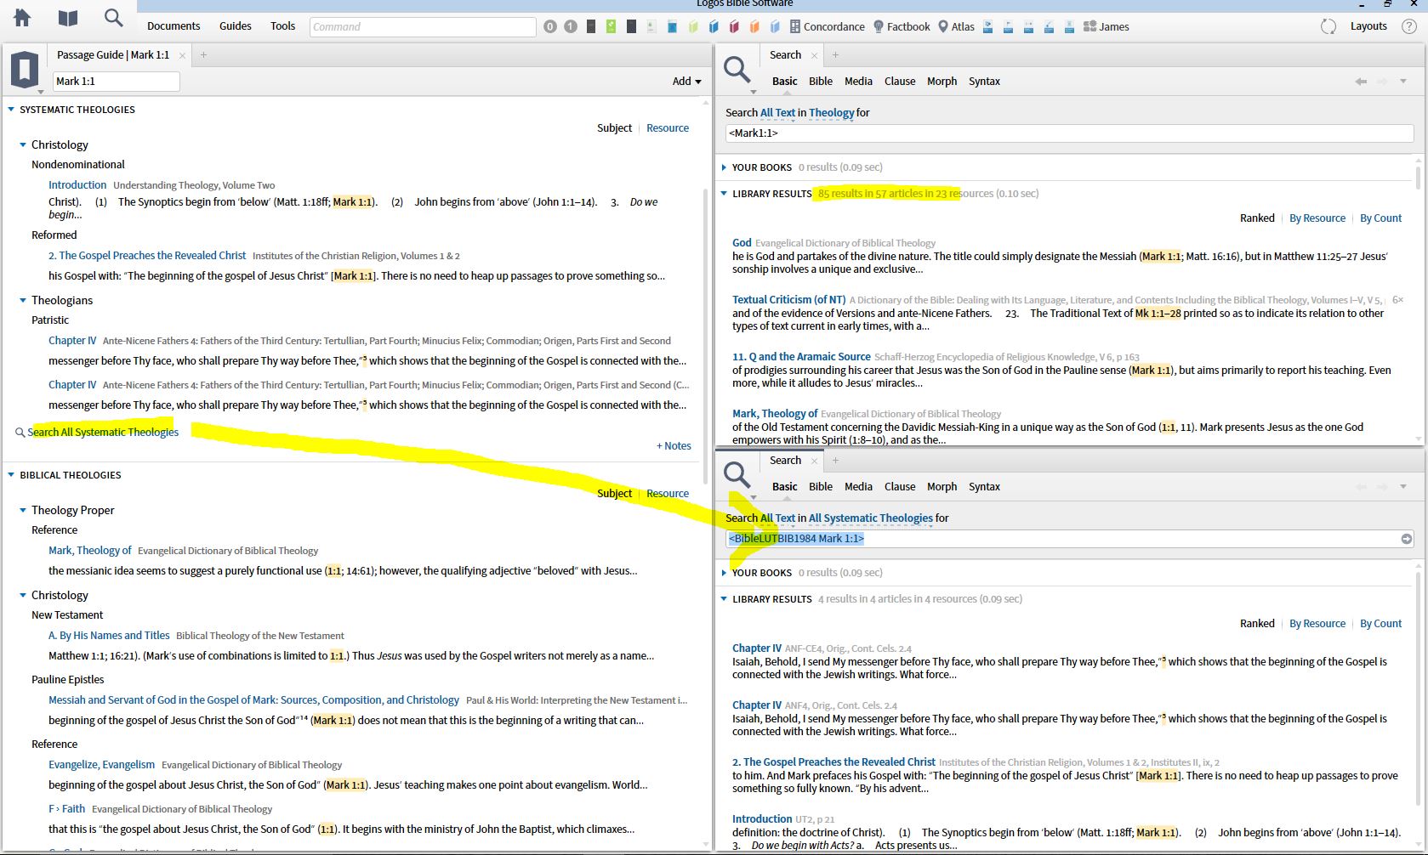Viewport: 1428px width, 855px height.
Task: Close the Passage Guide tab
Action: [182, 55]
